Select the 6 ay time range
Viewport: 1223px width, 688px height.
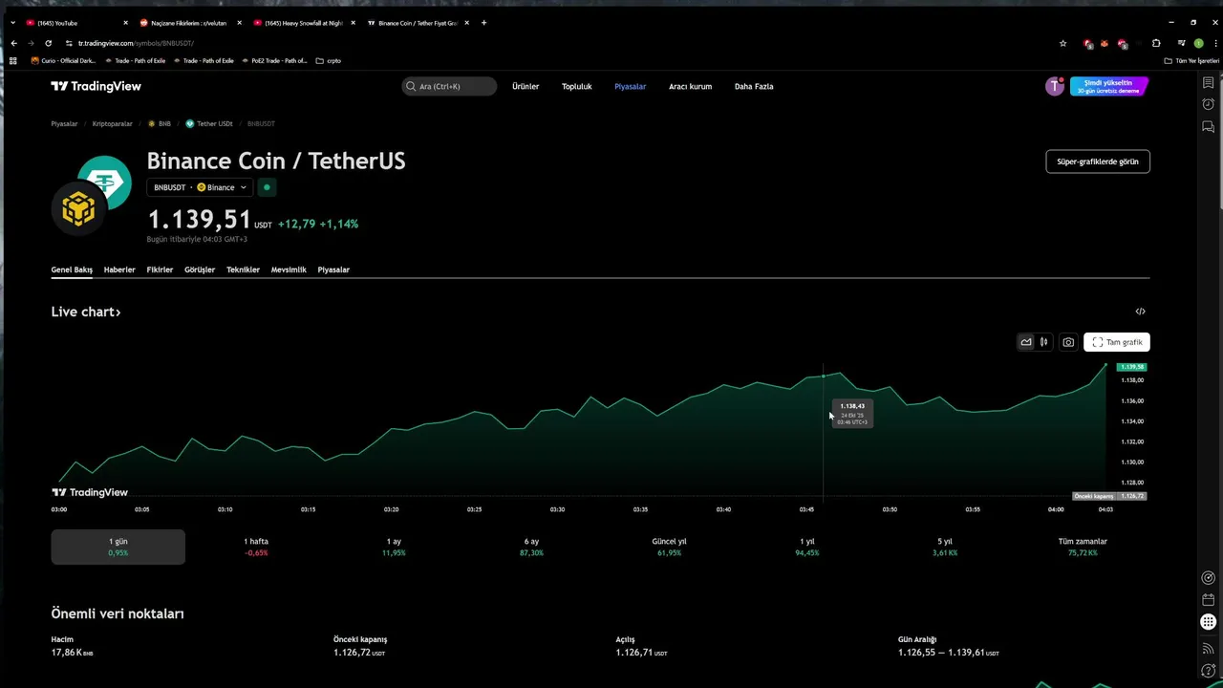click(531, 547)
